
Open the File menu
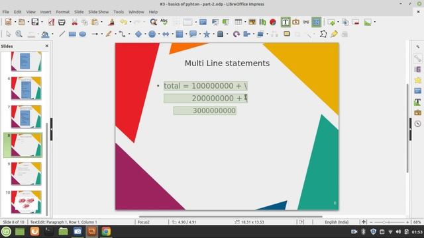[x=6, y=12]
